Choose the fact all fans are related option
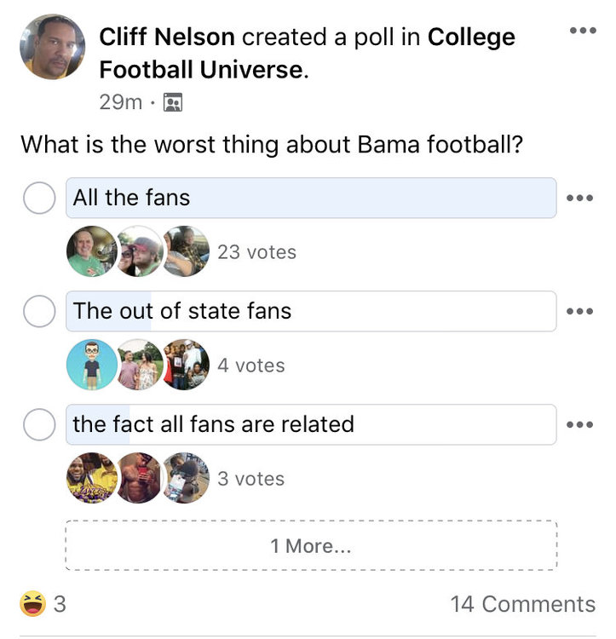The image size is (616, 639). (39, 424)
